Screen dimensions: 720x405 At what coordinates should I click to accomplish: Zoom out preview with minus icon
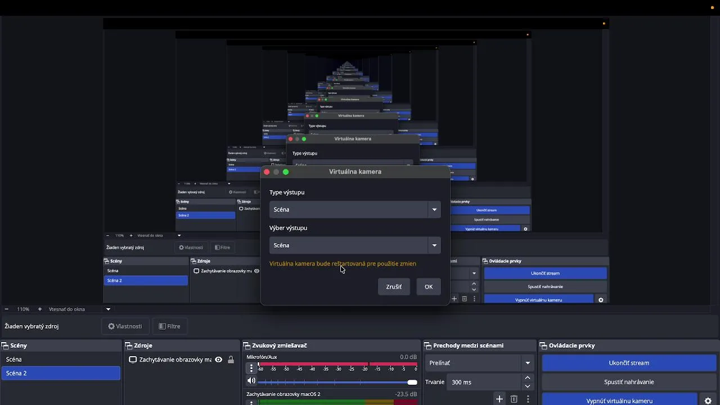pyautogui.click(x=7, y=309)
